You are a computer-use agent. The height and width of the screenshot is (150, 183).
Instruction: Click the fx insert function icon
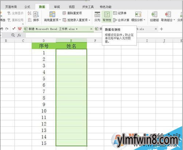click(x=19, y=35)
